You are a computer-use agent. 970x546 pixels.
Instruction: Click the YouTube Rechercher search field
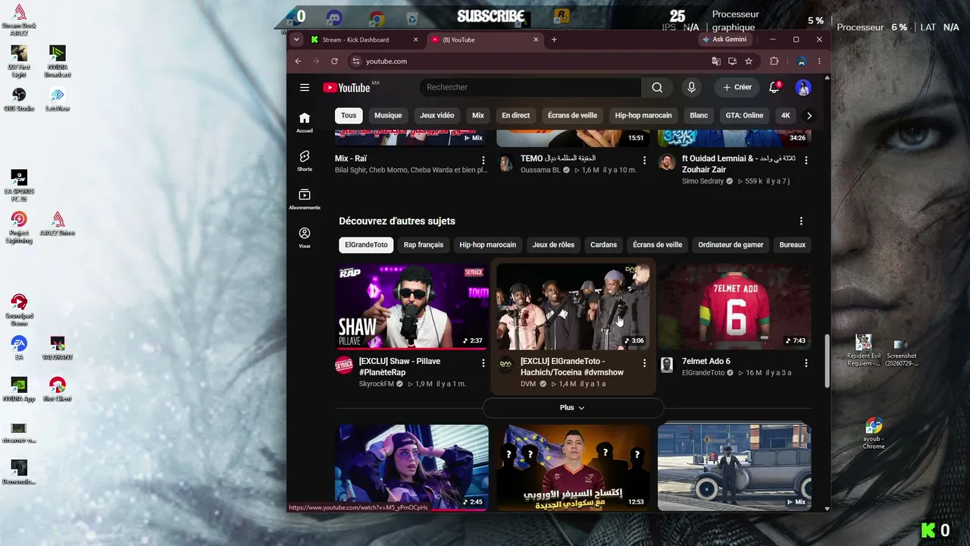(x=530, y=87)
